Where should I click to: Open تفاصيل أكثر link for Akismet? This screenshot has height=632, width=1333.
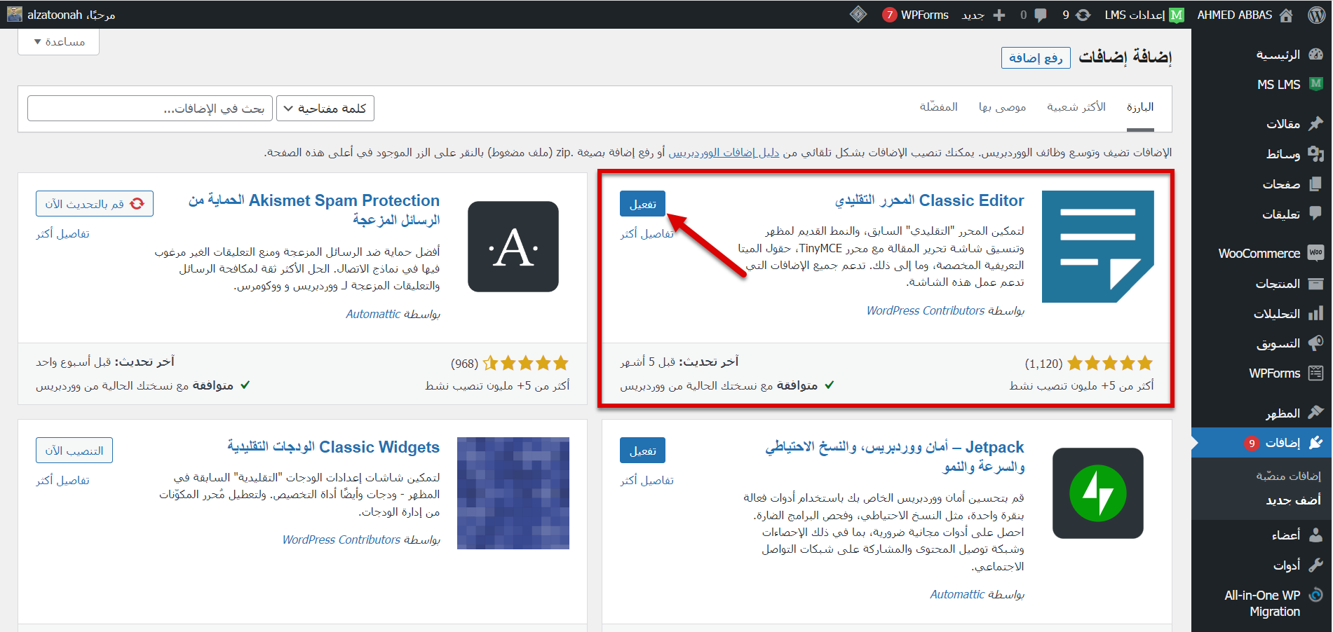(62, 233)
